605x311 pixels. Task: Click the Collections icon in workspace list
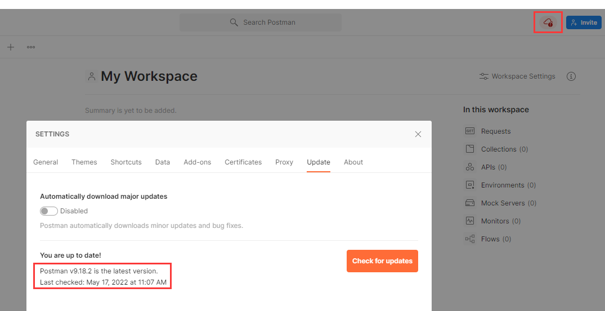coord(469,149)
